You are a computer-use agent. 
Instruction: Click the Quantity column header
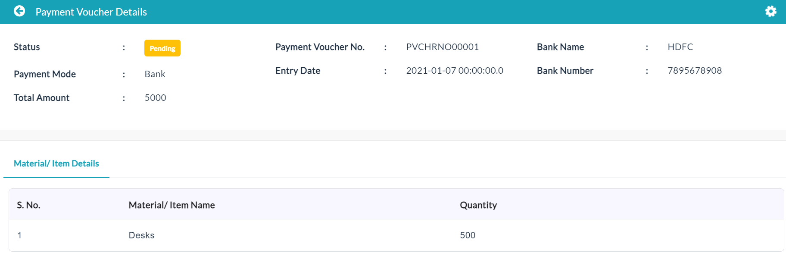(478, 205)
